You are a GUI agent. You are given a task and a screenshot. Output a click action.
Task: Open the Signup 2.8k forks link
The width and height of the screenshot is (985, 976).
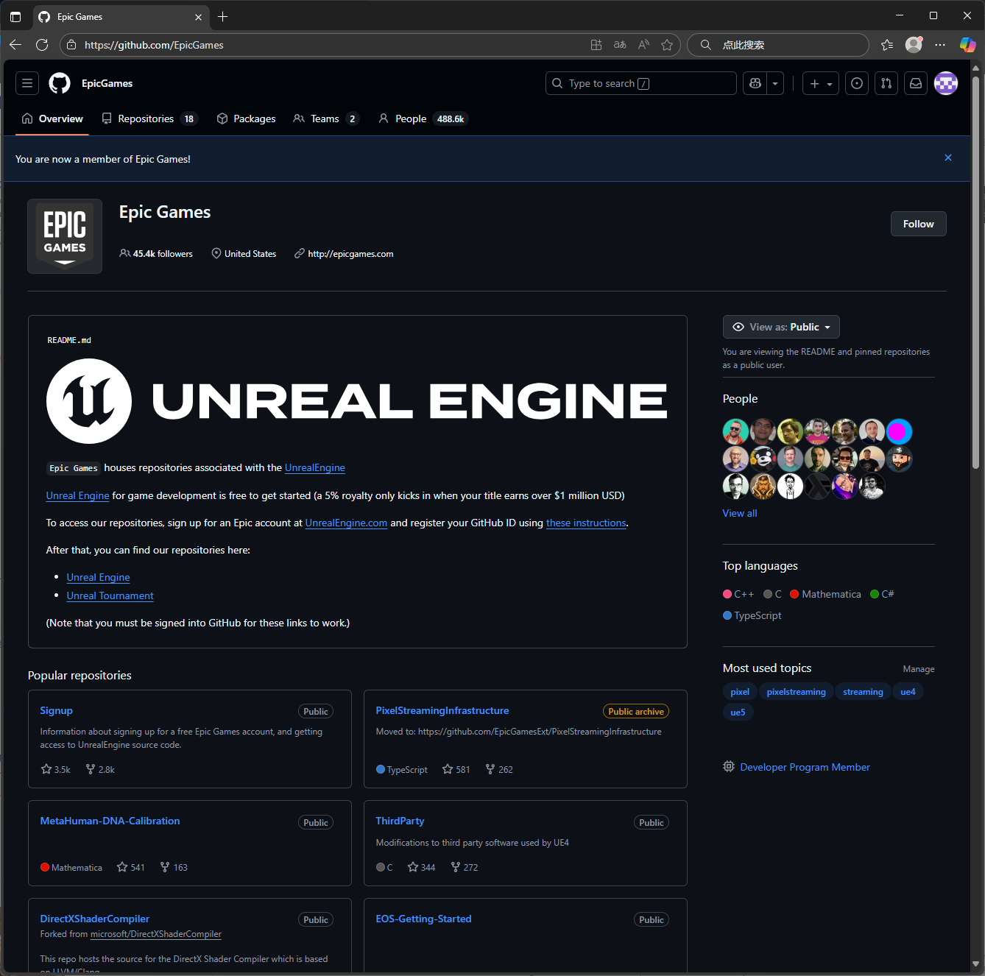click(x=100, y=769)
